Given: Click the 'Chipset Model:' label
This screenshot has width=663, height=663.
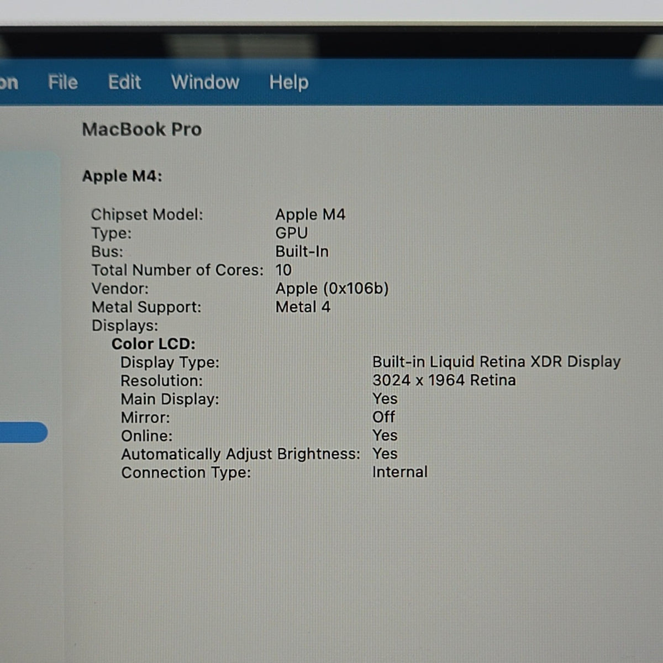Looking at the screenshot, I should [x=147, y=214].
